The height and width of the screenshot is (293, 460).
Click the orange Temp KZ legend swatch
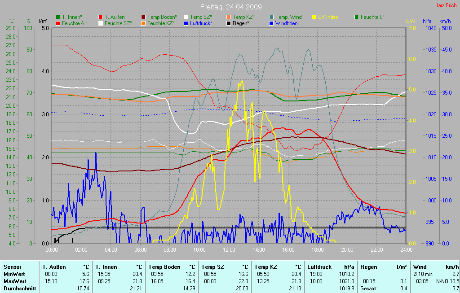click(x=228, y=17)
